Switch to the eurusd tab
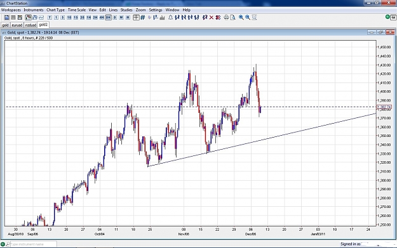 point(17,25)
